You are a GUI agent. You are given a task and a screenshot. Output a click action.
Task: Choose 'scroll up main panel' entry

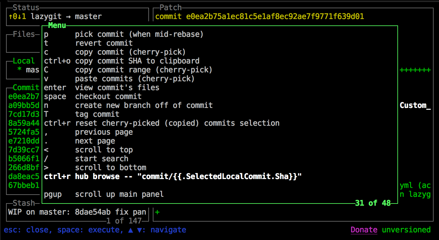(220, 194)
